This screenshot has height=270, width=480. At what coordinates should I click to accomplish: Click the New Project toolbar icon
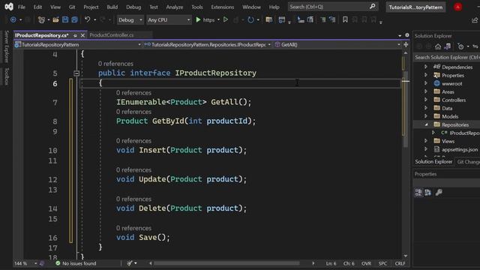pos(41,20)
